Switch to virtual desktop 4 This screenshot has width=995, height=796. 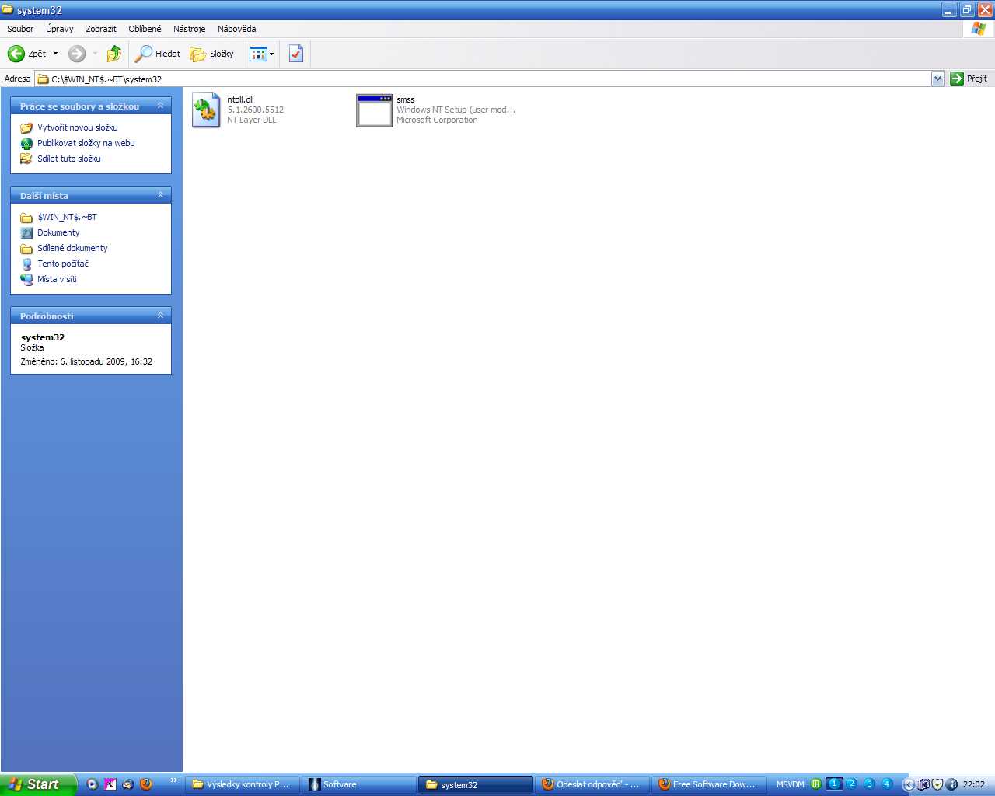click(x=887, y=784)
